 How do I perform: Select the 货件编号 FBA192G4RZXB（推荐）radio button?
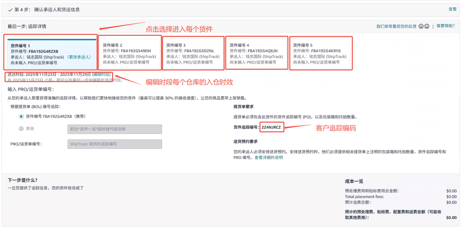coord(21,116)
